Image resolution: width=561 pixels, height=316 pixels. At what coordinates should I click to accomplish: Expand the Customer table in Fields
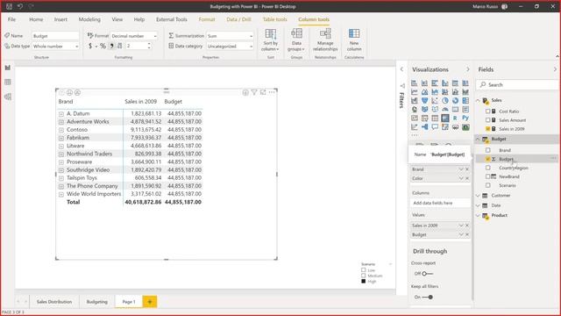point(478,196)
